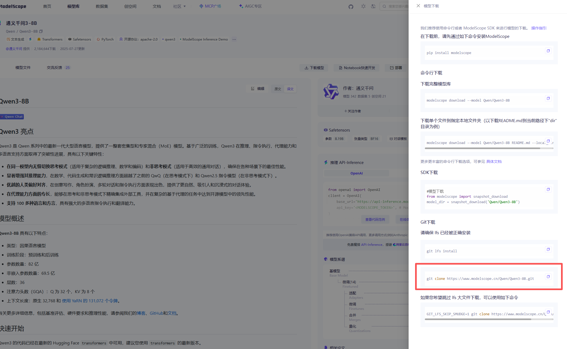Expand more tags with the ellipsis icon
The image size is (567, 349).
coord(234,39)
